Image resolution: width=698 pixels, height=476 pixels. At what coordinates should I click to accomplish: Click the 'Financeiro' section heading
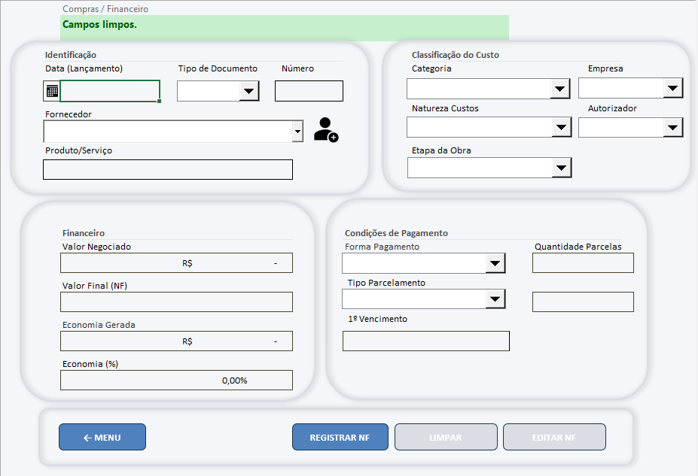(x=84, y=233)
